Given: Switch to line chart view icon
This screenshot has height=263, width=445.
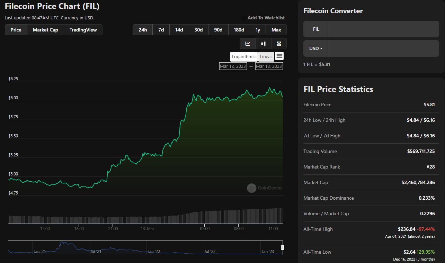Looking at the screenshot, I should click(248, 44).
